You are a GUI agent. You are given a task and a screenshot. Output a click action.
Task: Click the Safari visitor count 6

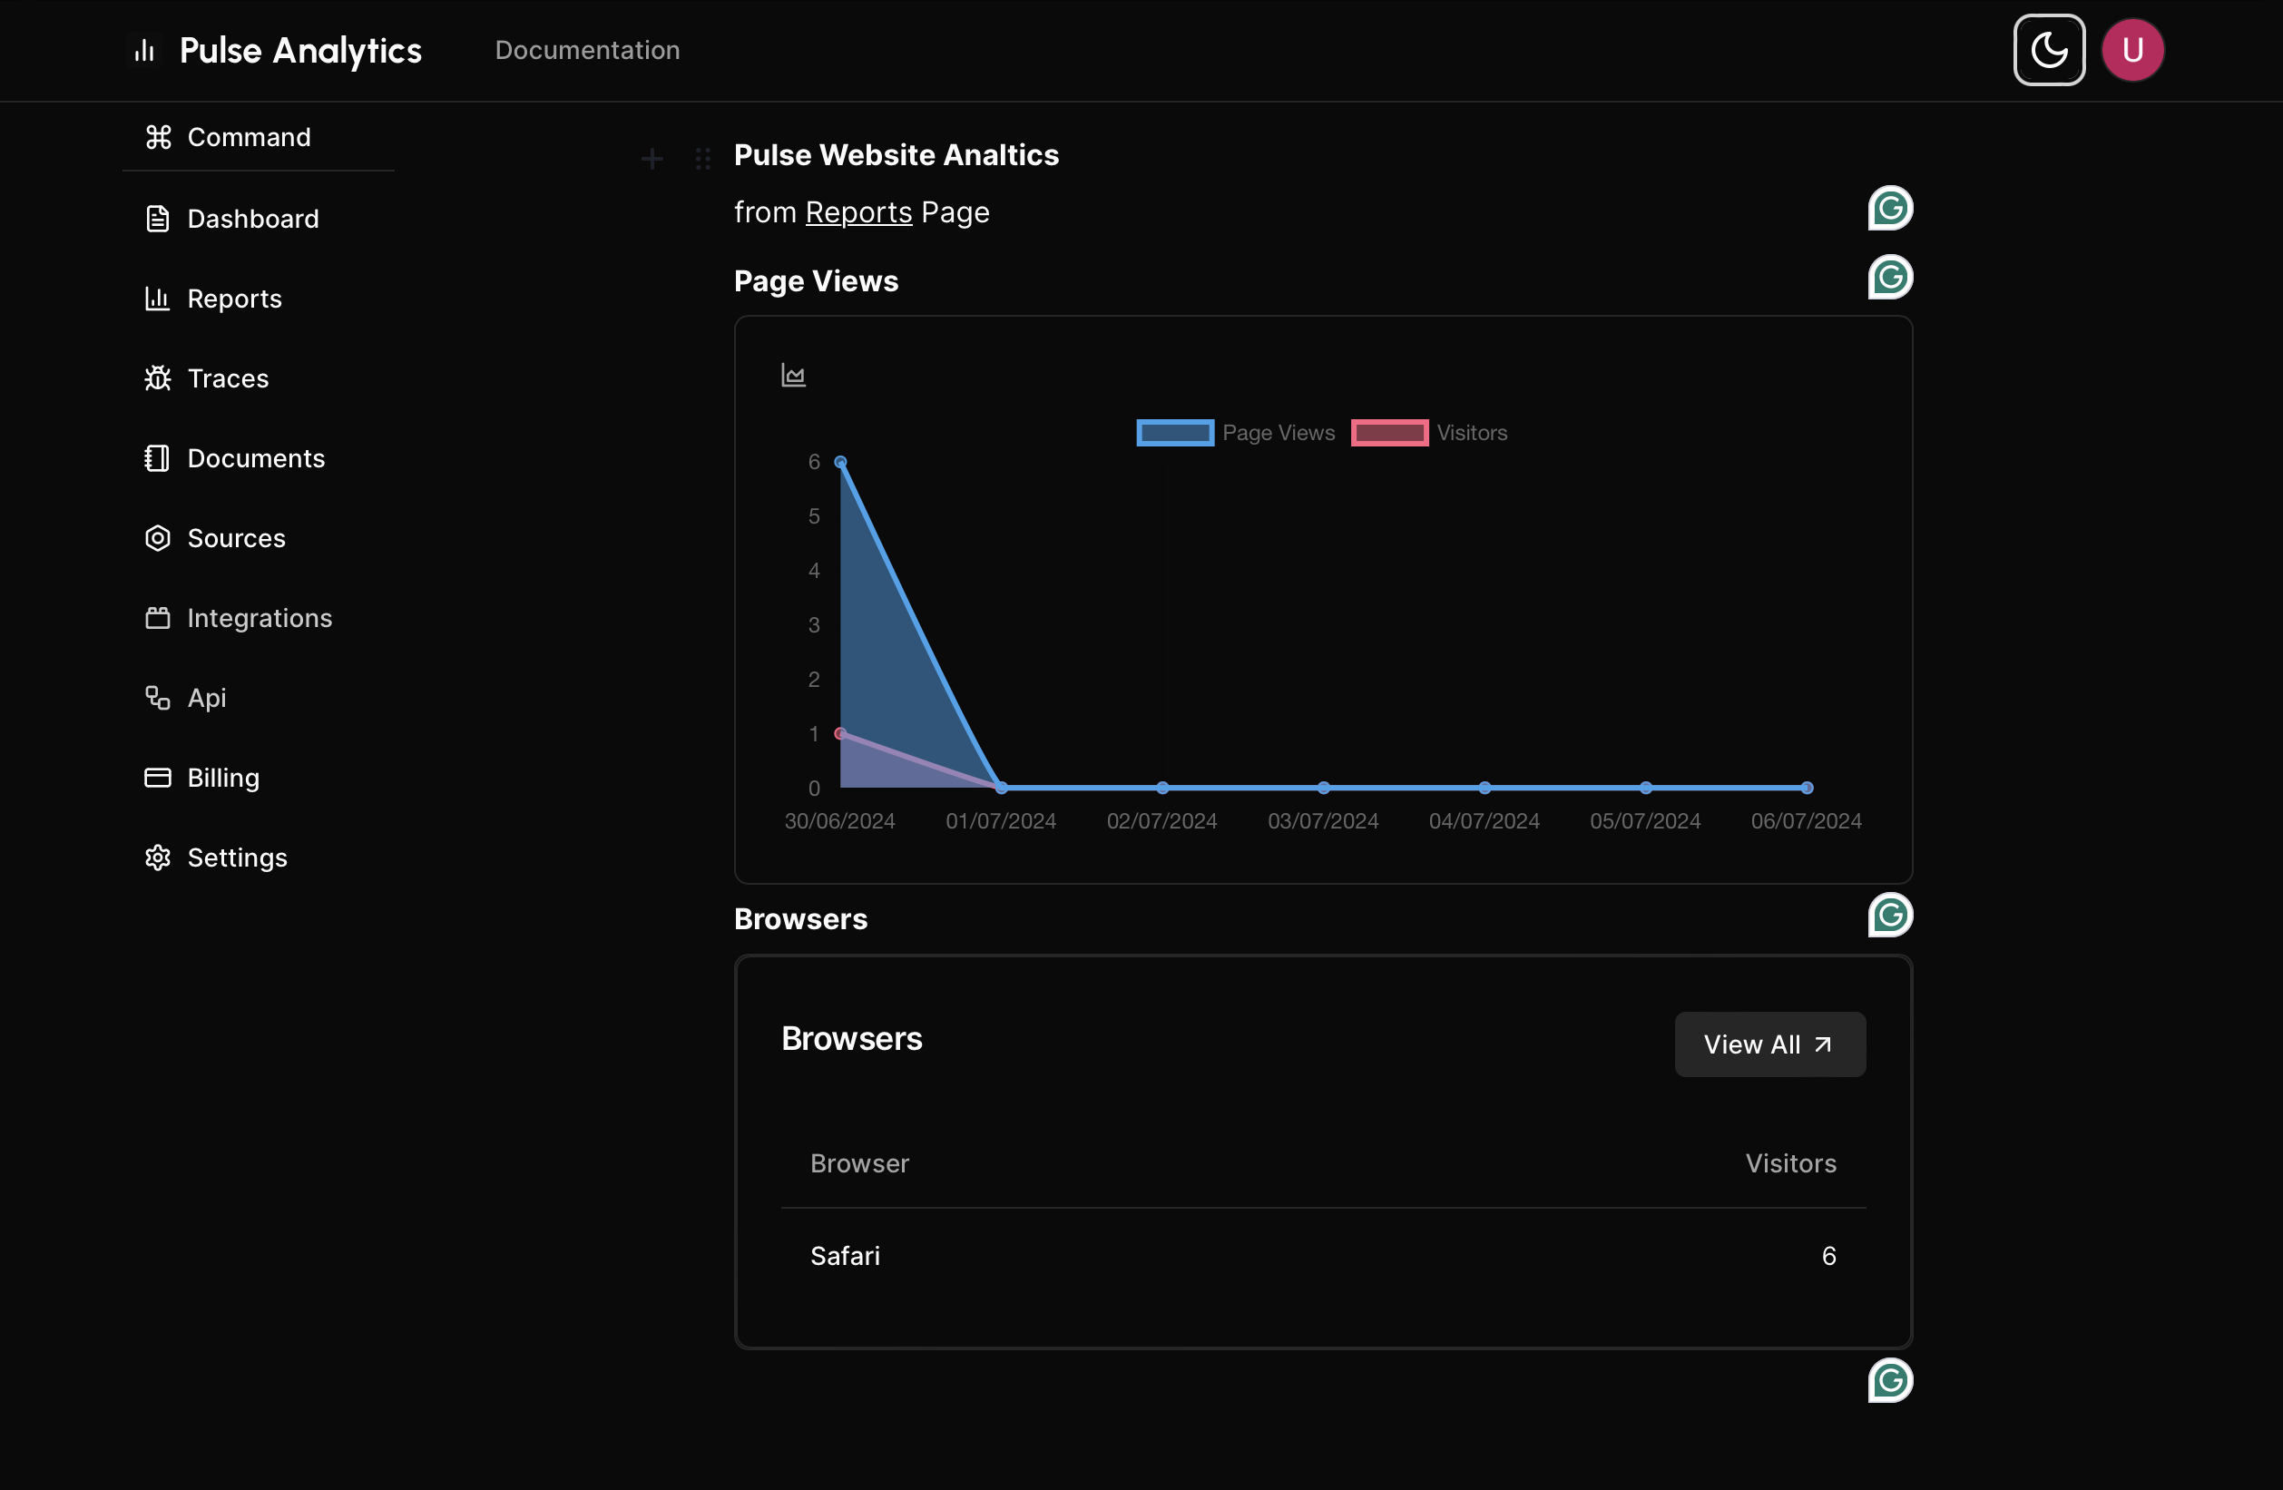1828,1256
